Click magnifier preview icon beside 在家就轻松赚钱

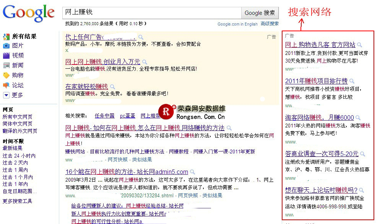(112, 87)
